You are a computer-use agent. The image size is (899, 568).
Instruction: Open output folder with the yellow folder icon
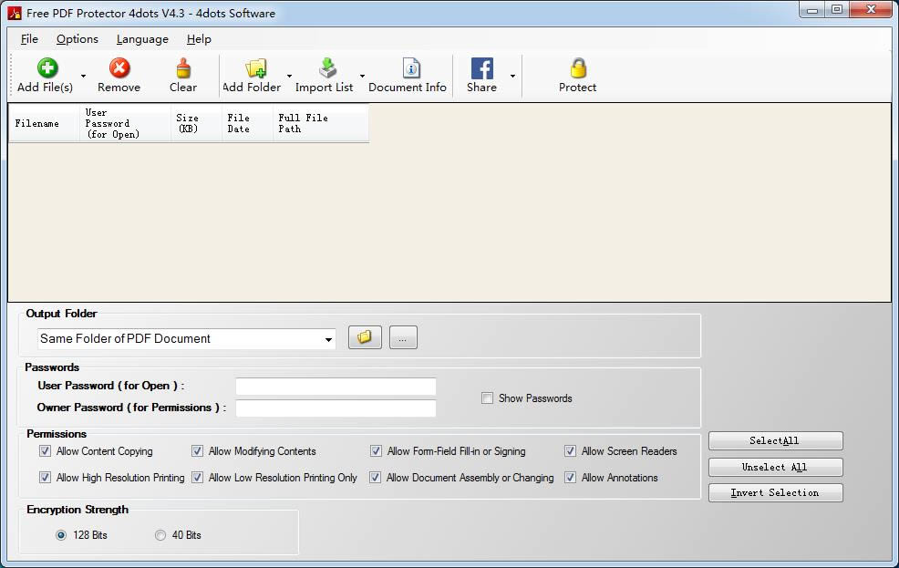coord(365,337)
